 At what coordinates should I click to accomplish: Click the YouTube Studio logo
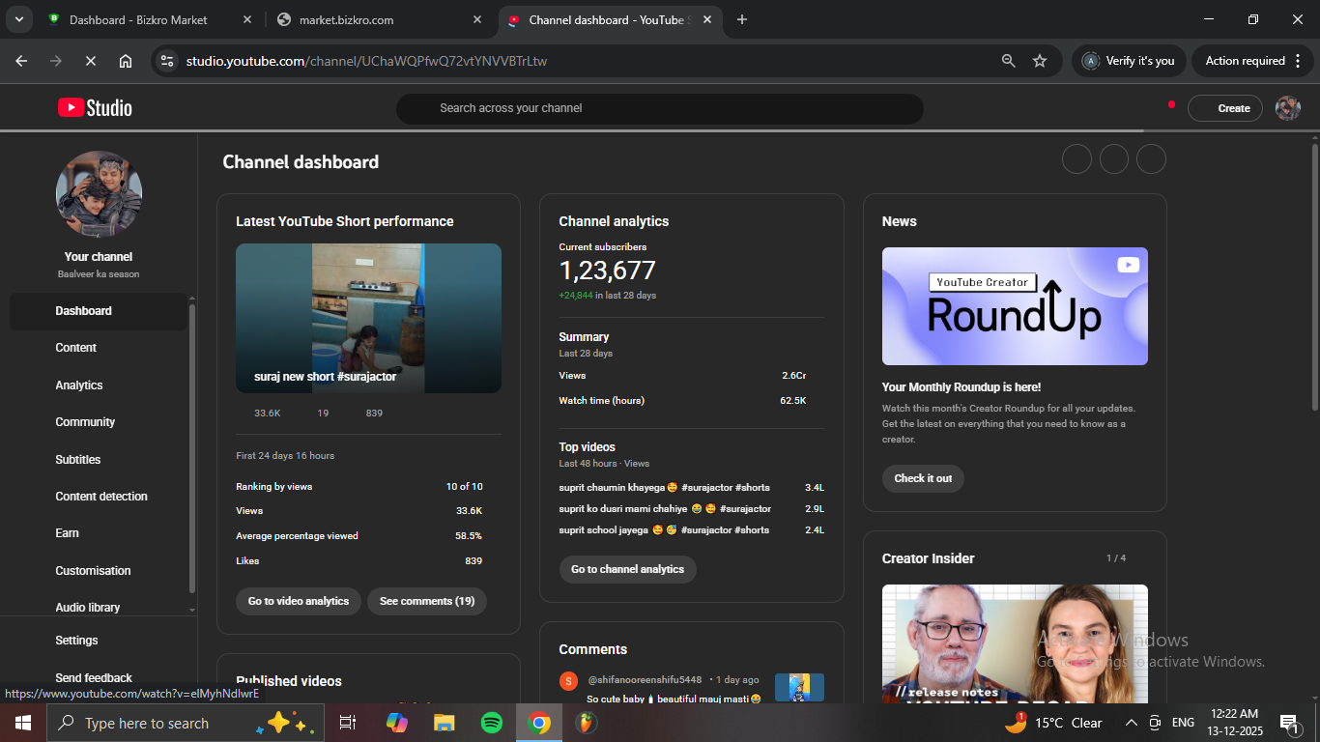pyautogui.click(x=95, y=108)
